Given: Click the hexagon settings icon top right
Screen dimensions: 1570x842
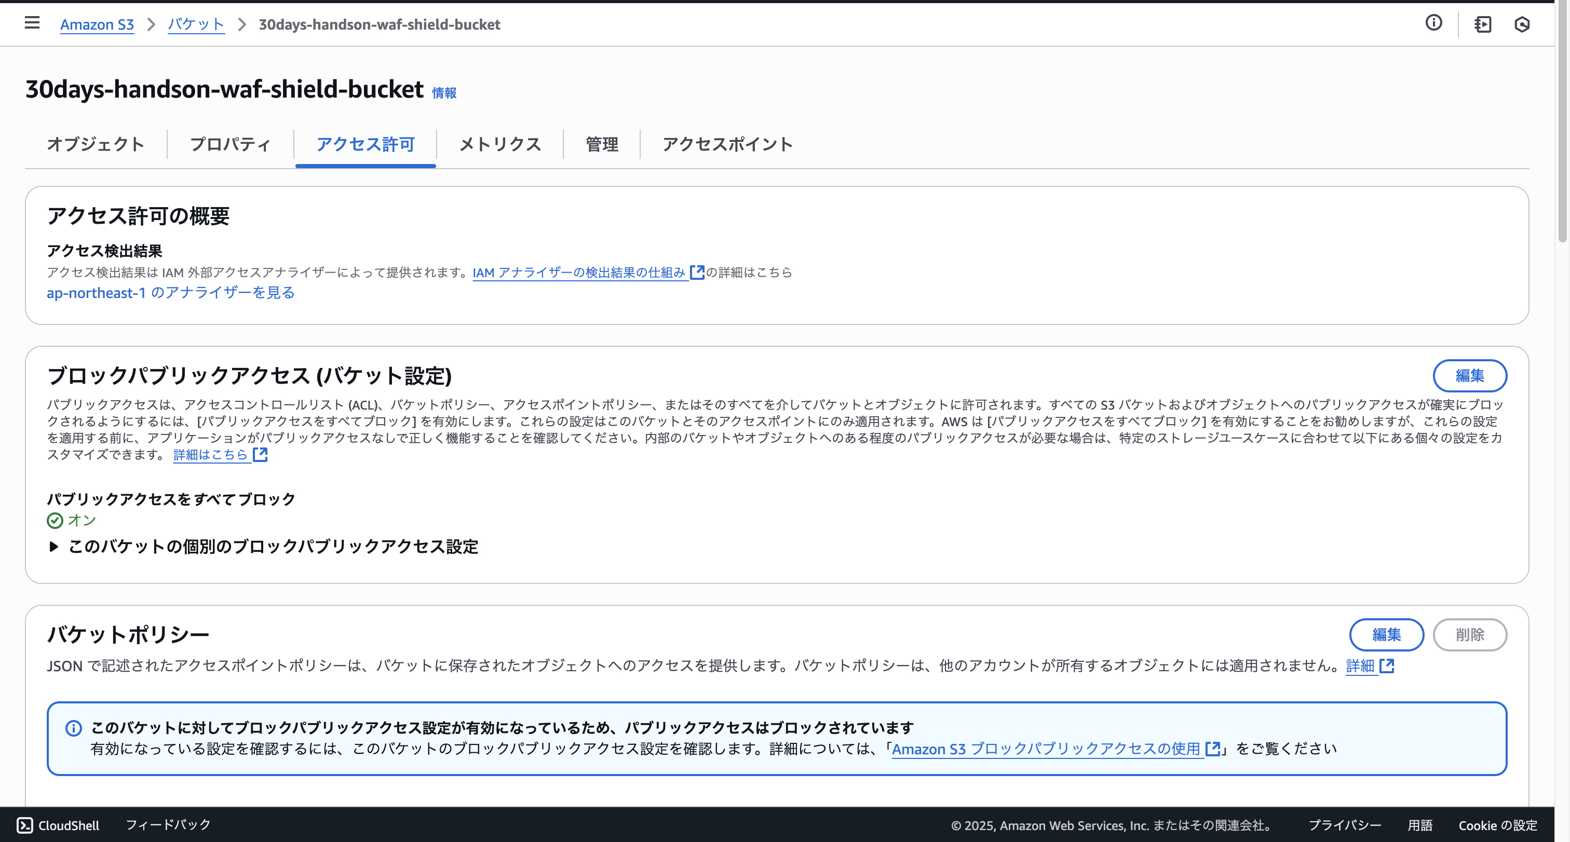Looking at the screenshot, I should tap(1523, 24).
